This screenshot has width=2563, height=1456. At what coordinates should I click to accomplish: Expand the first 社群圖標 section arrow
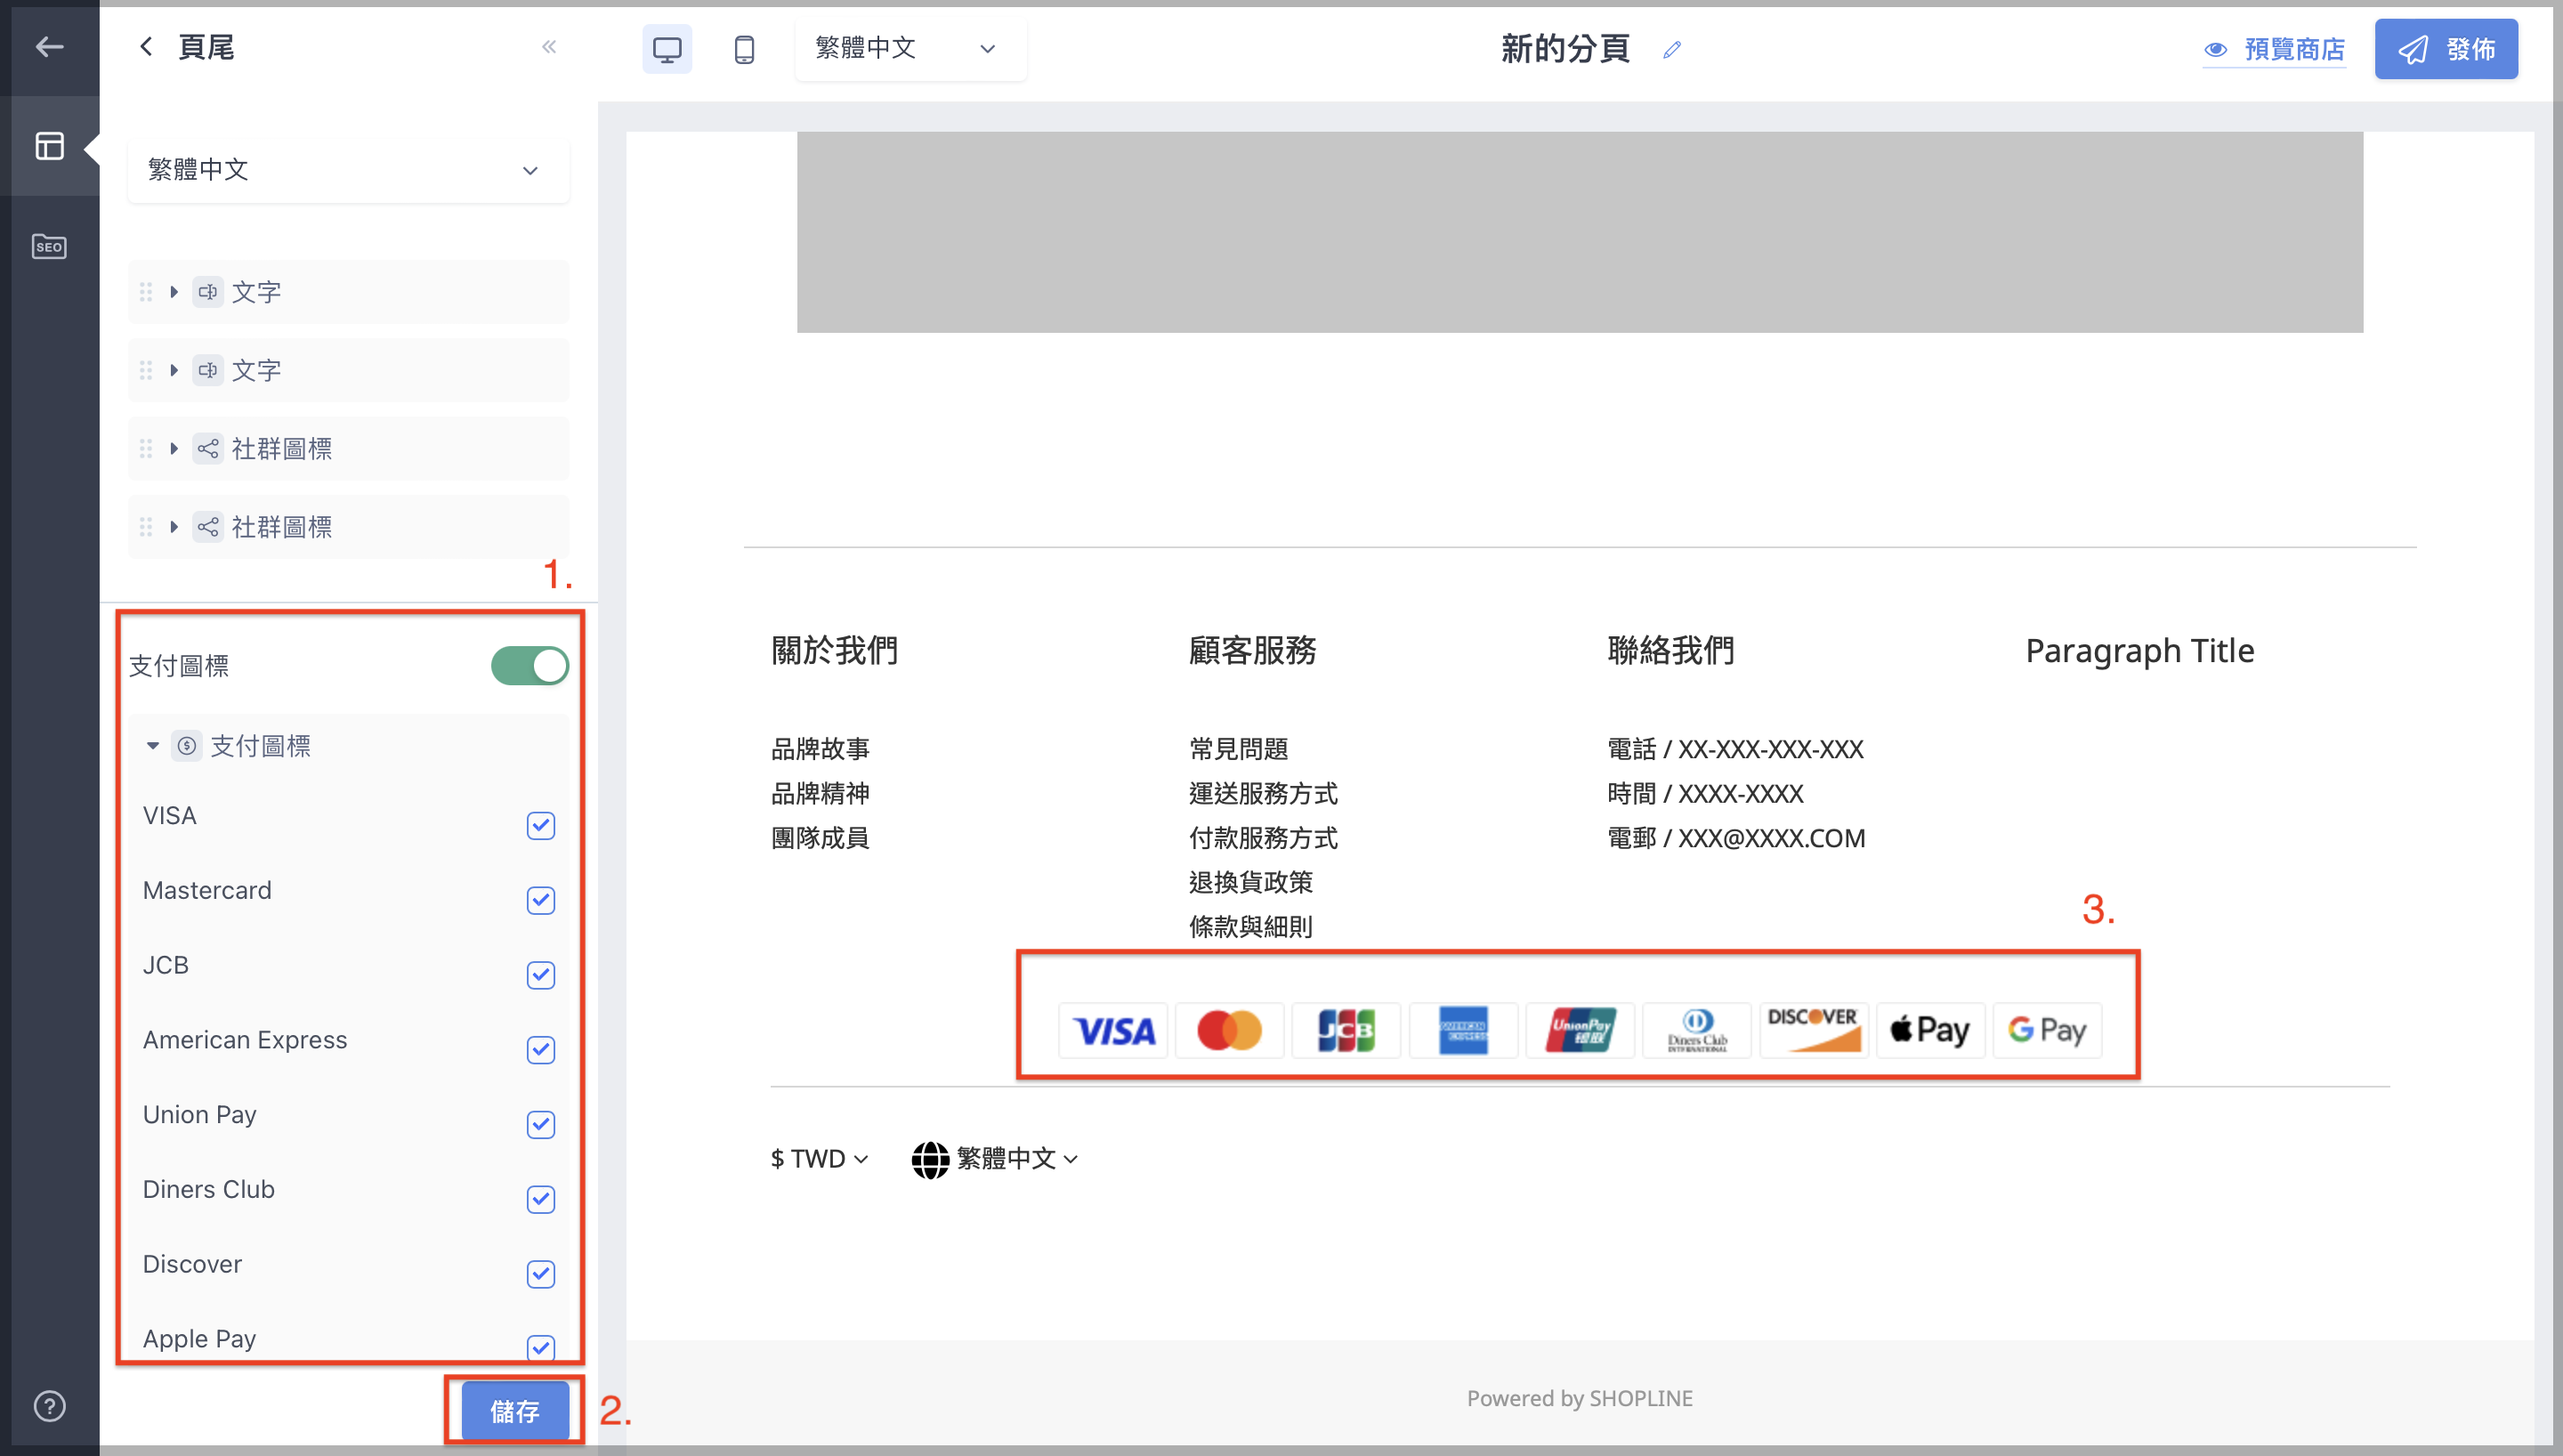click(174, 448)
